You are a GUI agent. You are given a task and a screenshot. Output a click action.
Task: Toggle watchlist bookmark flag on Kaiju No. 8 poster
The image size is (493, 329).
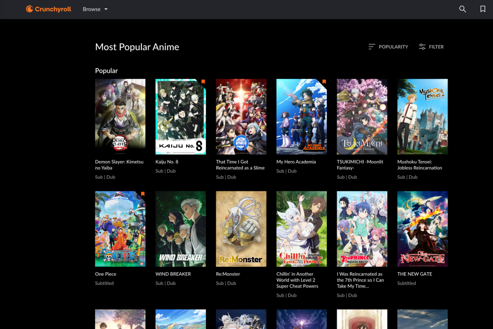pyautogui.click(x=203, y=82)
